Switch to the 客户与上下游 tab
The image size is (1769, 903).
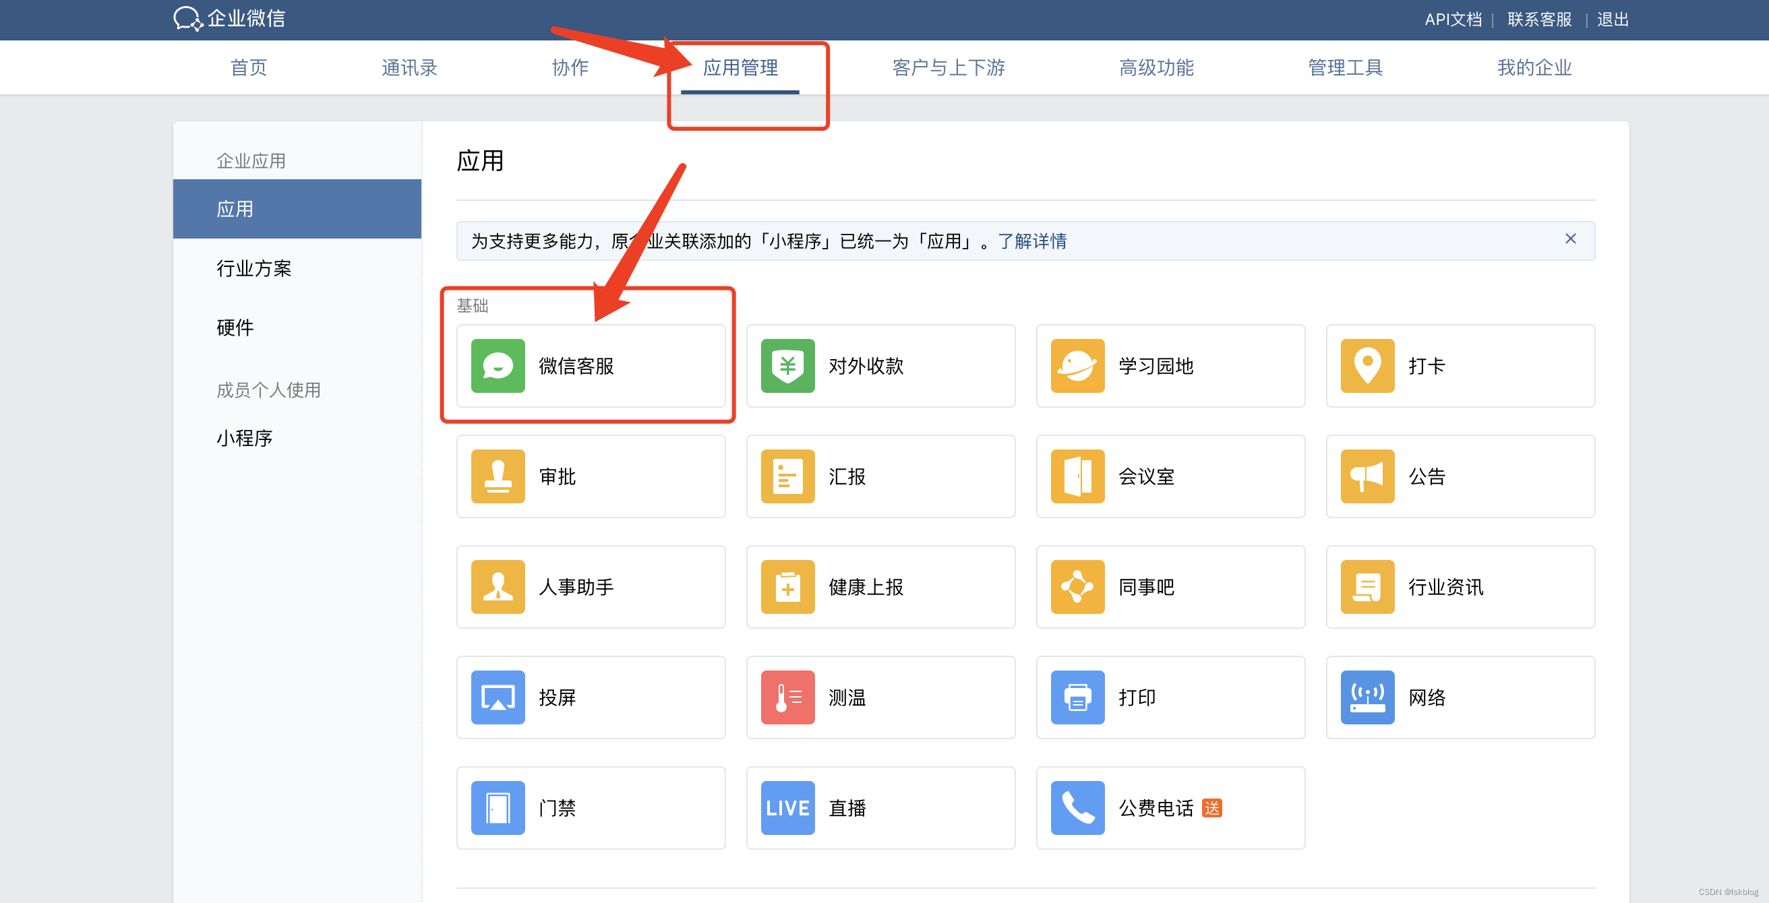(x=948, y=67)
